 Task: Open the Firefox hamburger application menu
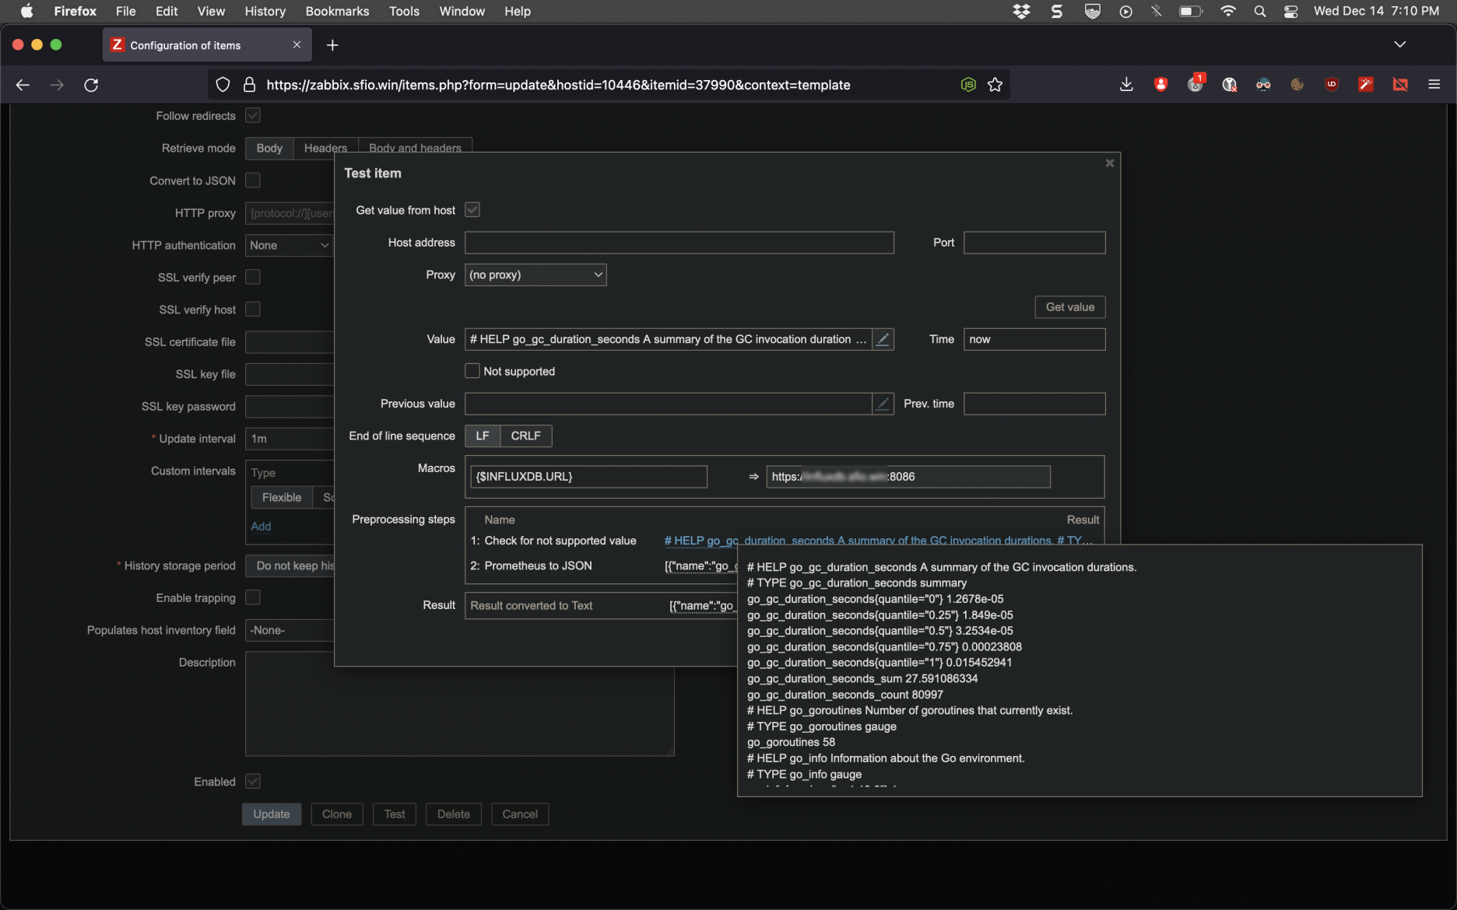[x=1434, y=85]
